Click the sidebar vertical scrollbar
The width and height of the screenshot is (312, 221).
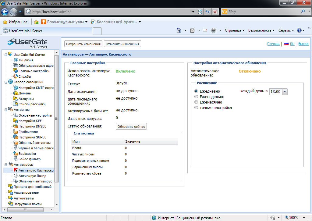coord(57,121)
